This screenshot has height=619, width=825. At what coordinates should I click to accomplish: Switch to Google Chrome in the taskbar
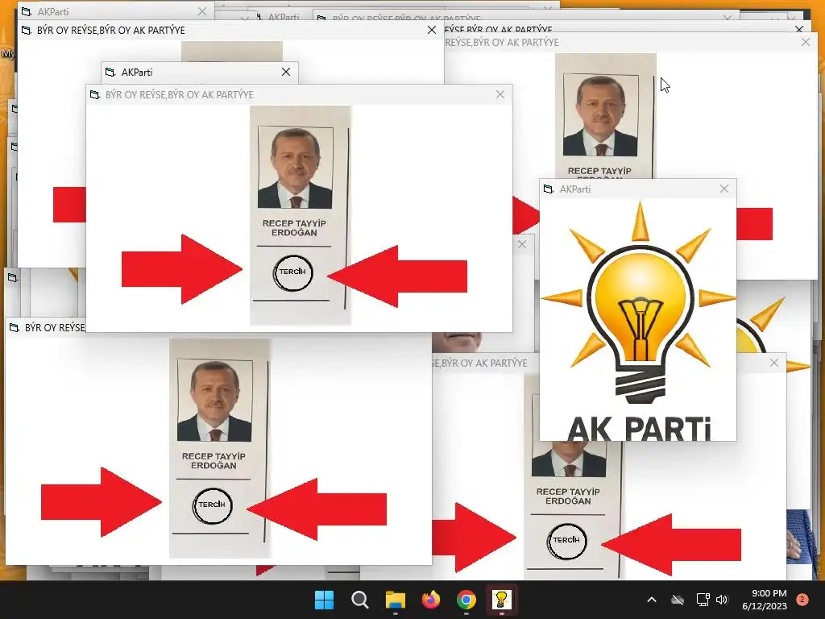point(466,600)
